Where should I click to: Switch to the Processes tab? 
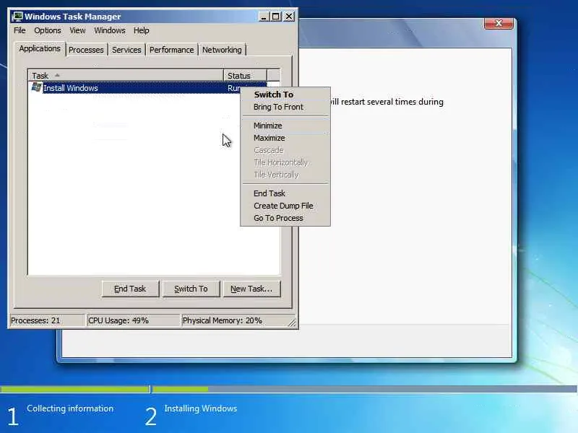[86, 50]
